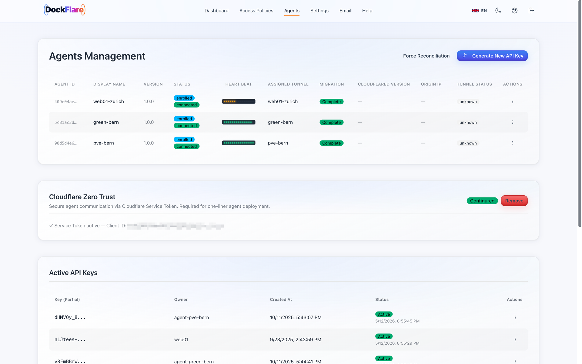Viewport: 582px width, 364px height.
Task: Open actions menu for v8FmBBrW API key
Action: [515, 361]
